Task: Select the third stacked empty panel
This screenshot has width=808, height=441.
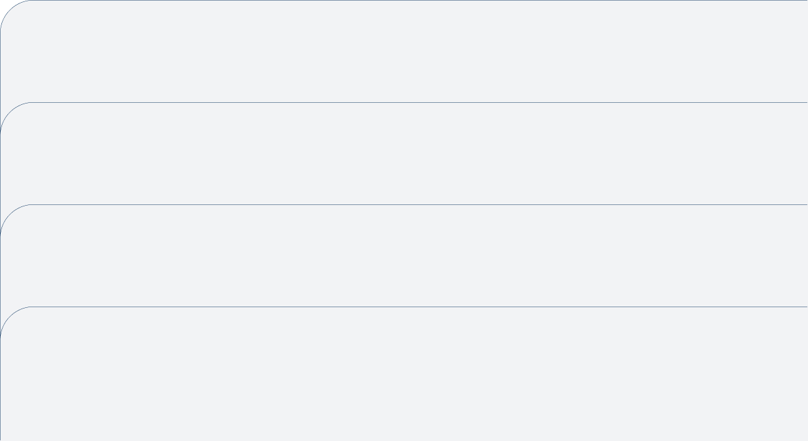Action: [404, 255]
